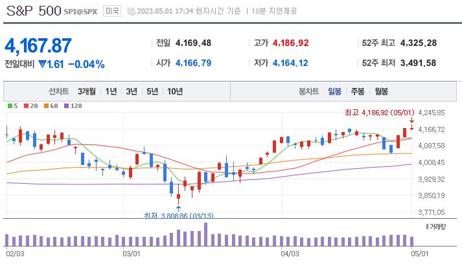Select the 5년 line chart period
462x264 pixels.
tap(152, 91)
